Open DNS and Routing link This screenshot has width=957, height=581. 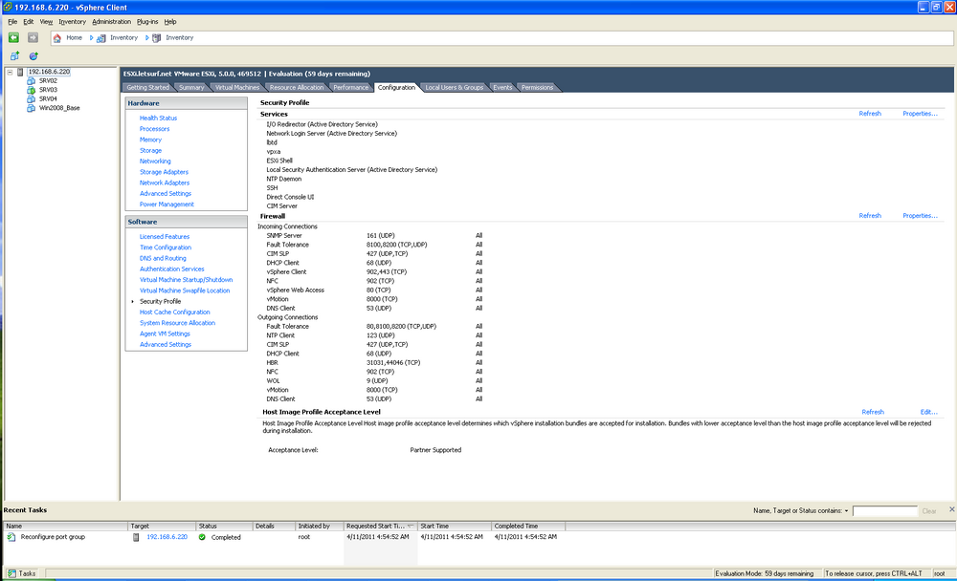pyautogui.click(x=163, y=259)
